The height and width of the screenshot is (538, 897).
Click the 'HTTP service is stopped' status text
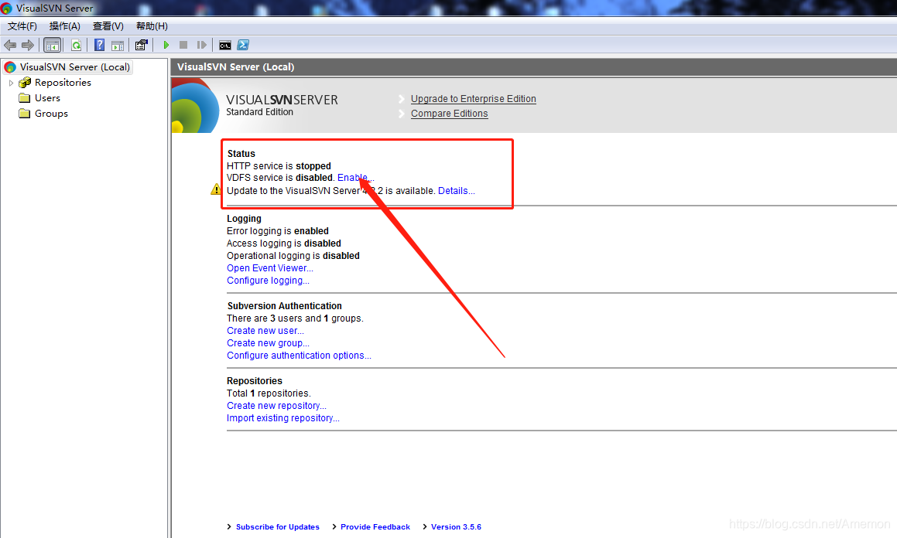(x=279, y=166)
